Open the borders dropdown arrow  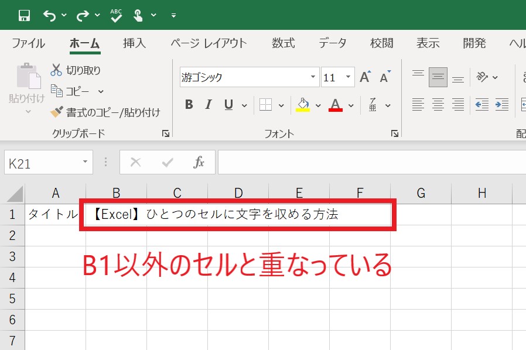pos(281,105)
